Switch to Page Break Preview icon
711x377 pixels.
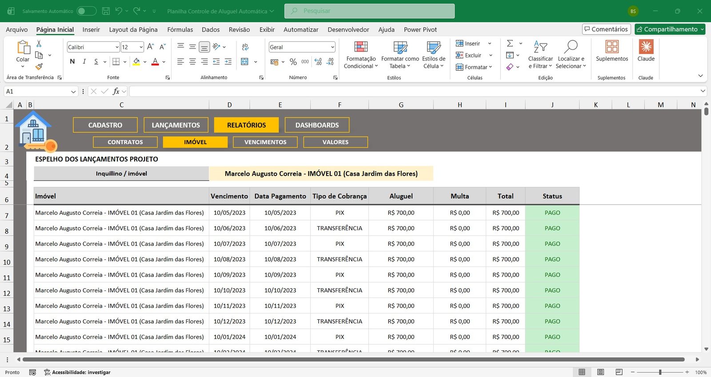click(x=619, y=372)
